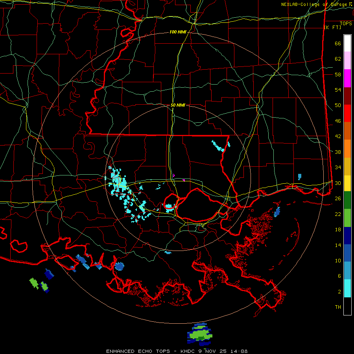Click the "TOPS" legend heading
354x354 pixels.
point(346,24)
